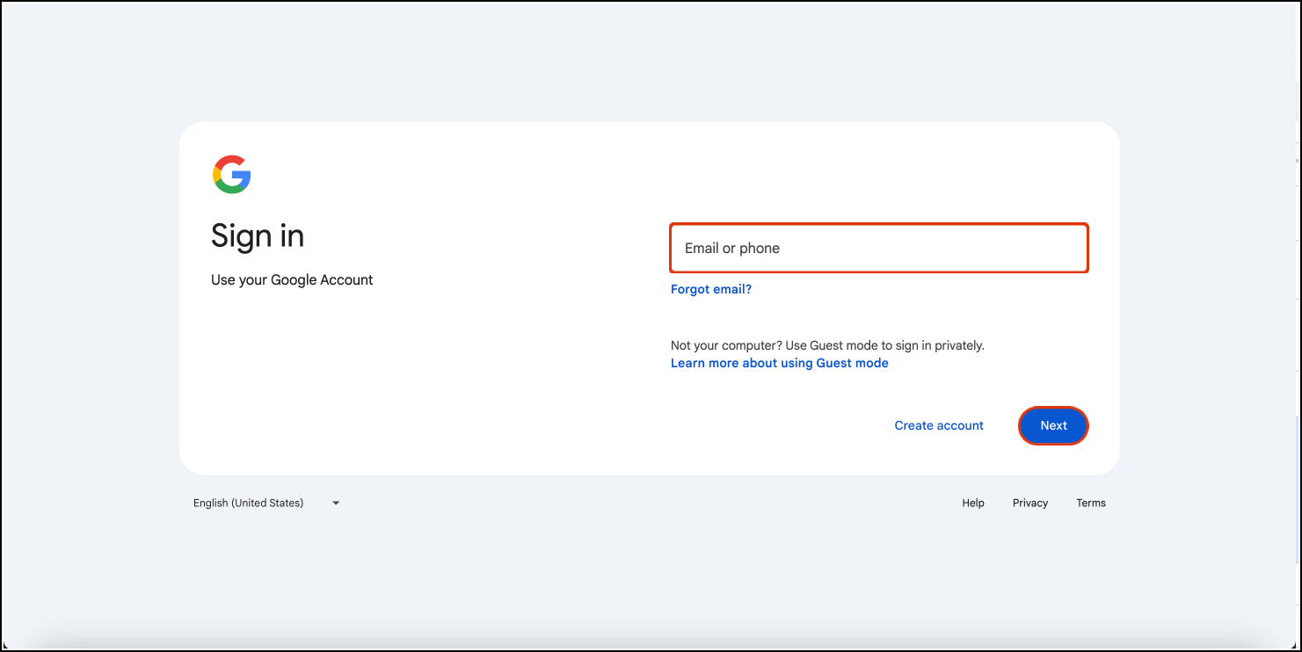The height and width of the screenshot is (652, 1302).
Task: Click the "Forgot email?" link
Action: point(710,289)
